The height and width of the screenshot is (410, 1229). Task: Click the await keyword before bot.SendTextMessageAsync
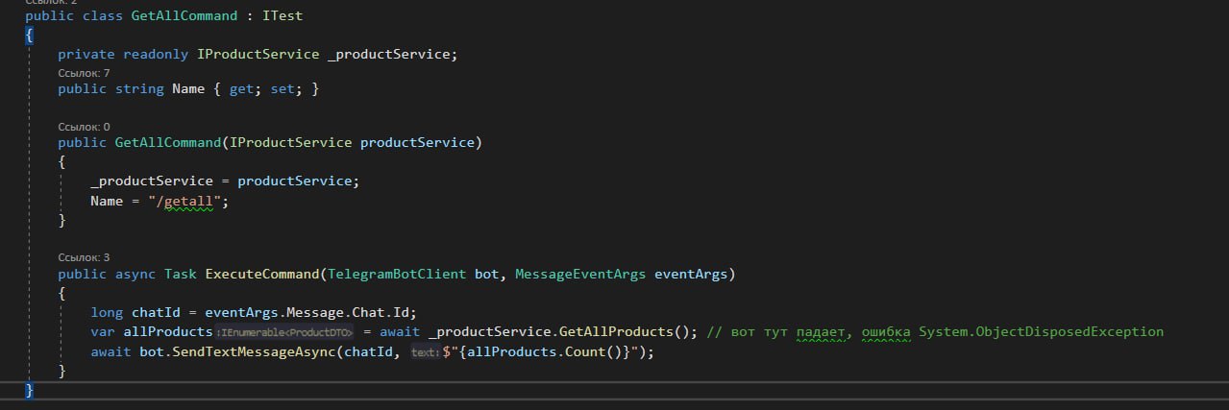point(111,352)
